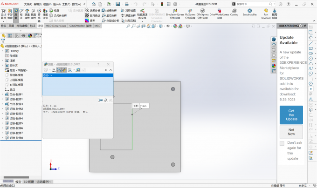Expand the Annotations (注解) node
This screenshot has height=188, width=317.
pyautogui.click(x=2, y=60)
